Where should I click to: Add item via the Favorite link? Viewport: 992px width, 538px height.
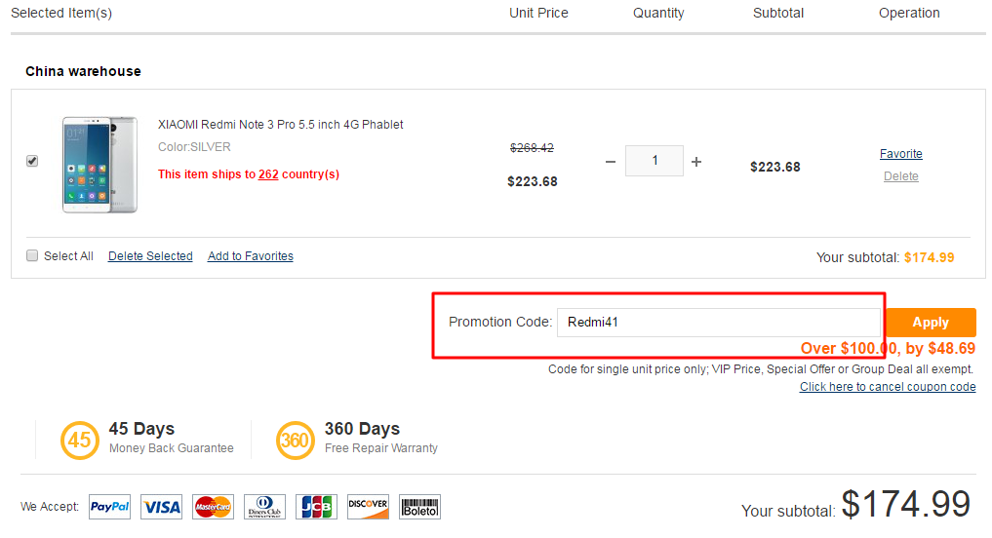pos(901,154)
